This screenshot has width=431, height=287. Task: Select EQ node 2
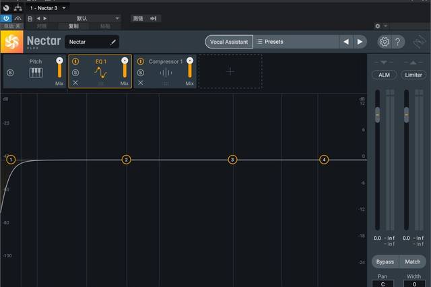(x=126, y=160)
